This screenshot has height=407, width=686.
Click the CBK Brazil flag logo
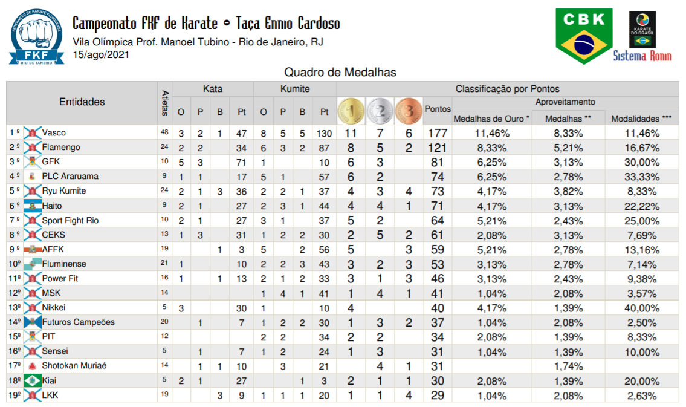(583, 36)
